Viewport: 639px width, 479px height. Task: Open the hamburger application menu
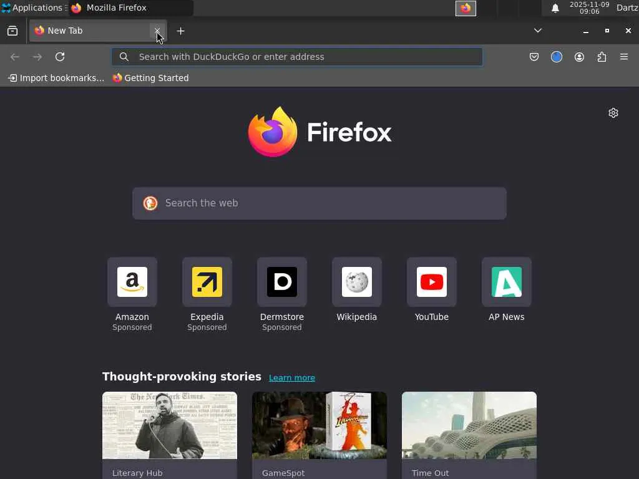624,57
